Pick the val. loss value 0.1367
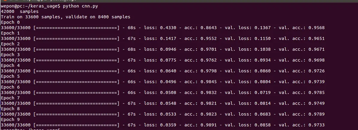This screenshot has width=358, height=130. (263, 28)
